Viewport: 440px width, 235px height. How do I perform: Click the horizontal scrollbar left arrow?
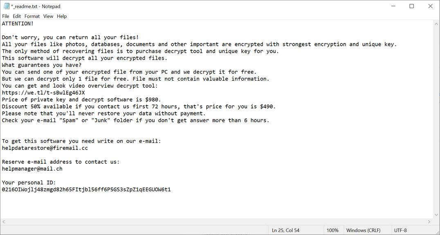click(x=4, y=221)
